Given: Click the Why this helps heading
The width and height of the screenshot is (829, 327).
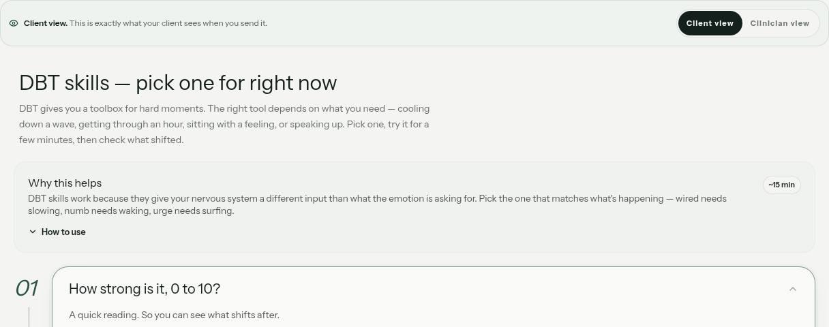Looking at the screenshot, I should click(x=65, y=183).
